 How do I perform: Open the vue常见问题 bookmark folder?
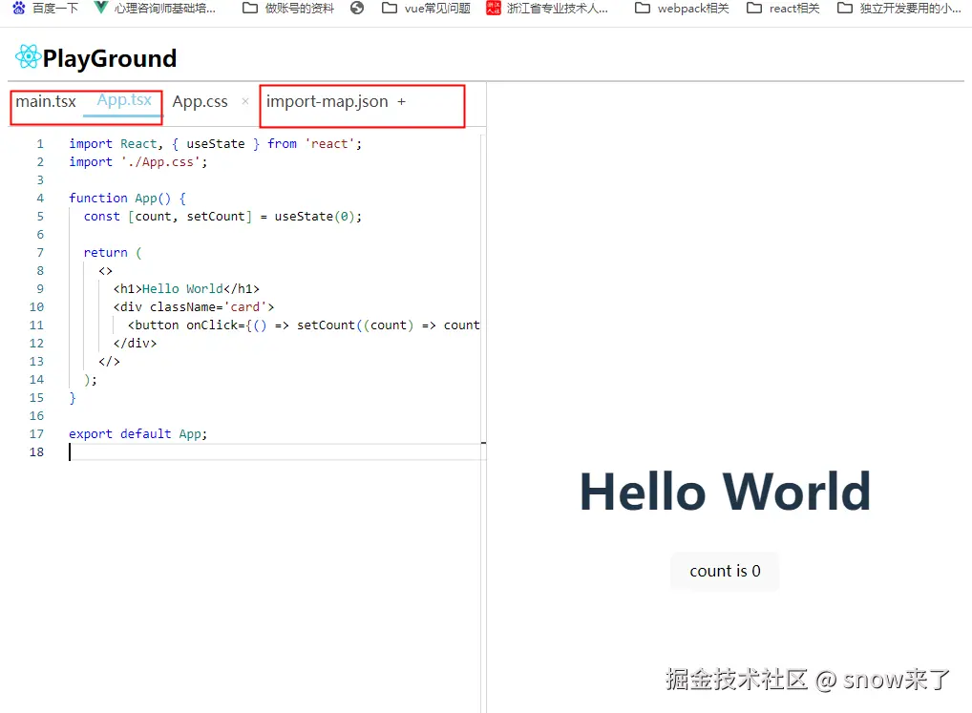(x=427, y=8)
